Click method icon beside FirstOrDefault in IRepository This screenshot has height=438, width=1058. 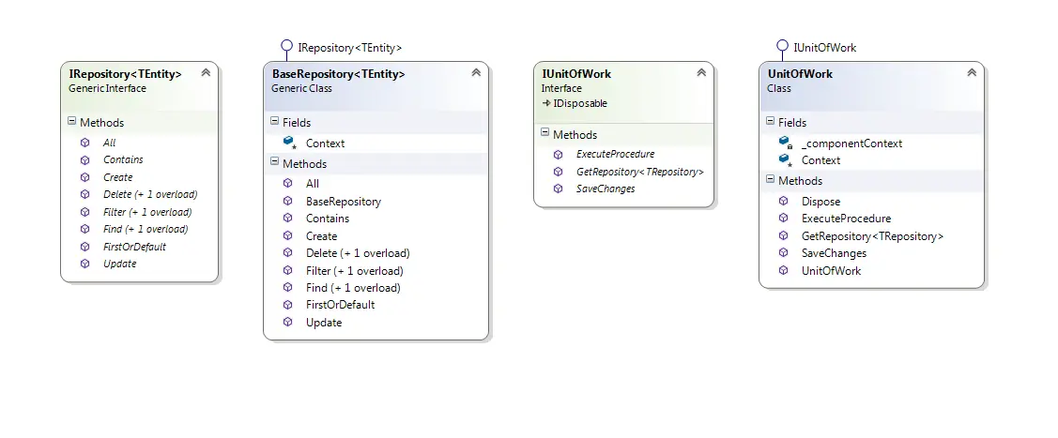click(85, 247)
